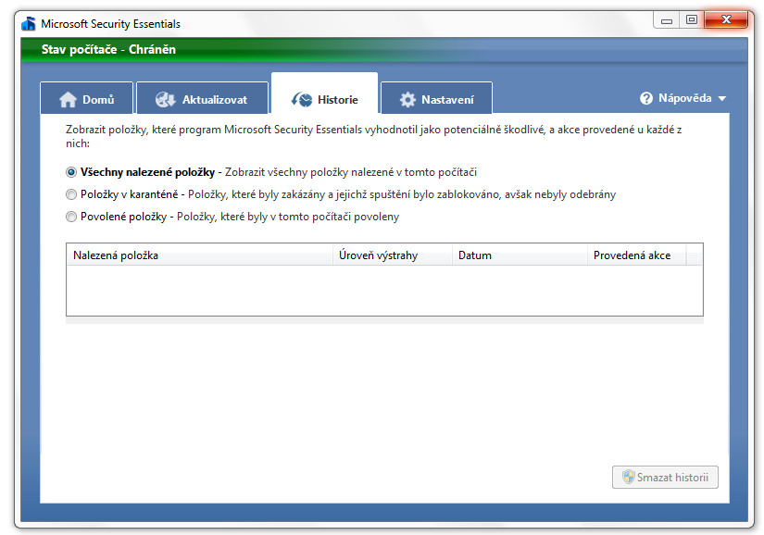This screenshot has height=535, width=764.
Task: Click the description starting Položky, které byly zakázány
Action: tap(402, 194)
